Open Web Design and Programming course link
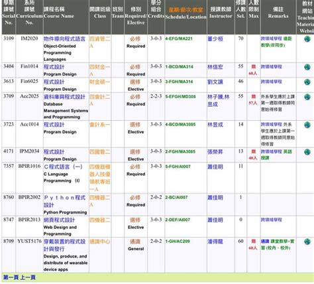 59,220
